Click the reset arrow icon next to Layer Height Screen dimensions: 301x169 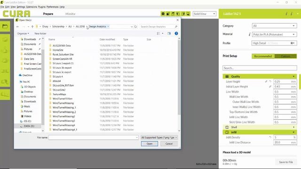(x=270, y=81)
